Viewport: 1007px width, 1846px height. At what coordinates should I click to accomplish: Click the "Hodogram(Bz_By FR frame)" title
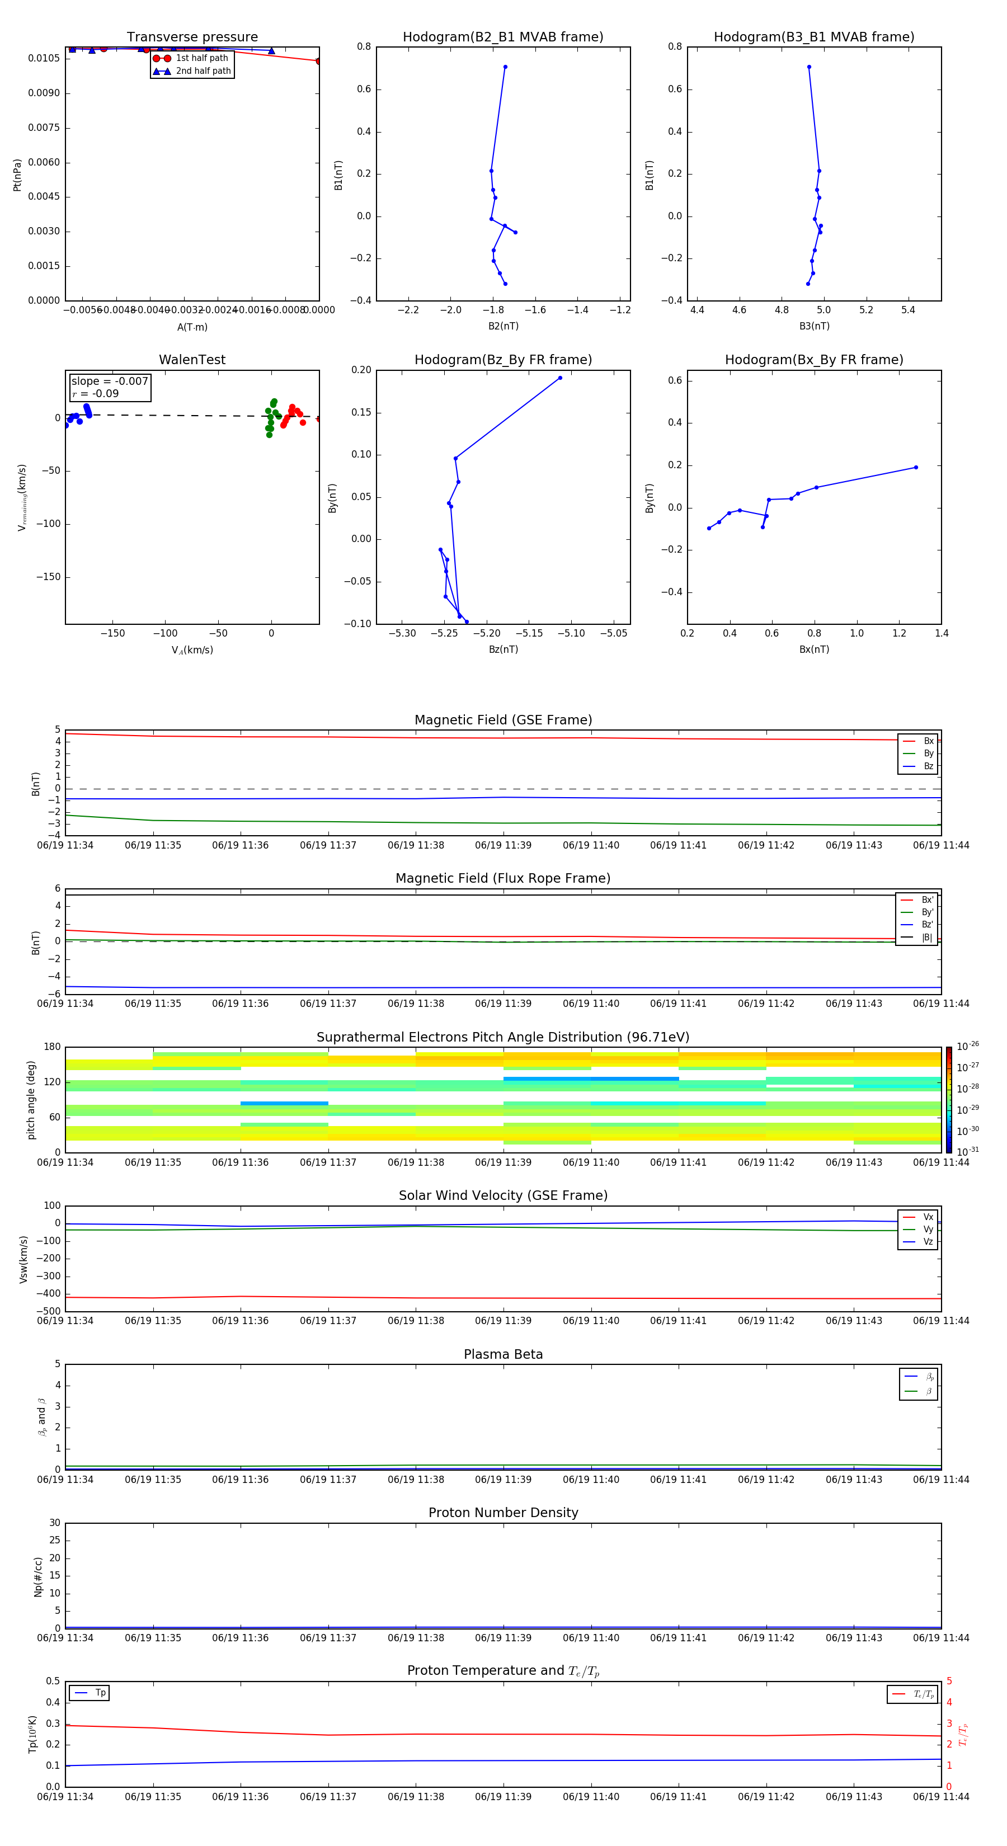click(x=503, y=360)
